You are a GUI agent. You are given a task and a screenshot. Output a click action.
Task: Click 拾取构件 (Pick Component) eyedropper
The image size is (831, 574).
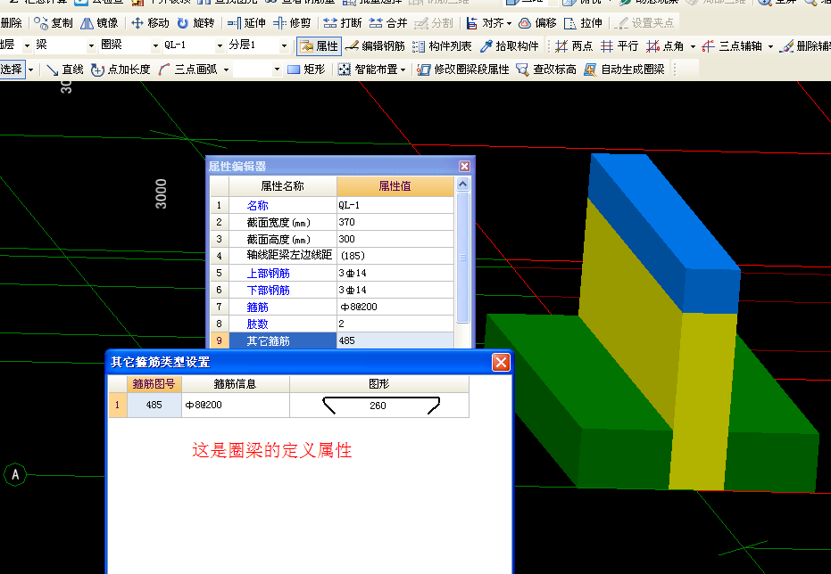pos(510,46)
